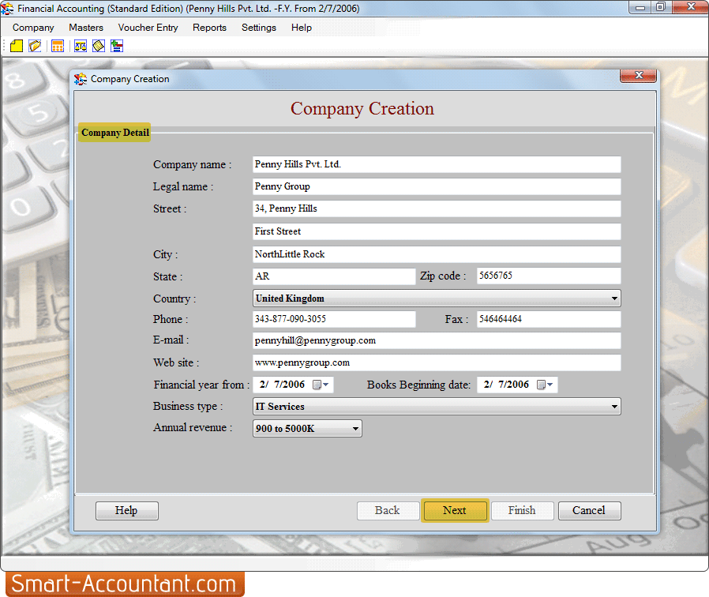Image resolution: width=709 pixels, height=597 pixels.
Task: Click the Back button
Action: [x=388, y=511]
